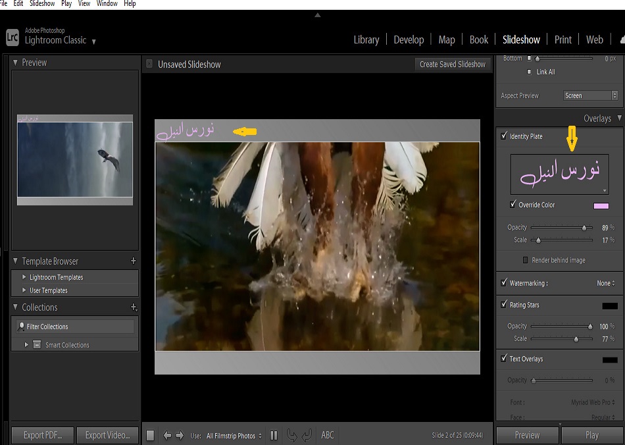Open the Aspect Preview Screen dropdown
625x445 pixels.
pyautogui.click(x=591, y=95)
